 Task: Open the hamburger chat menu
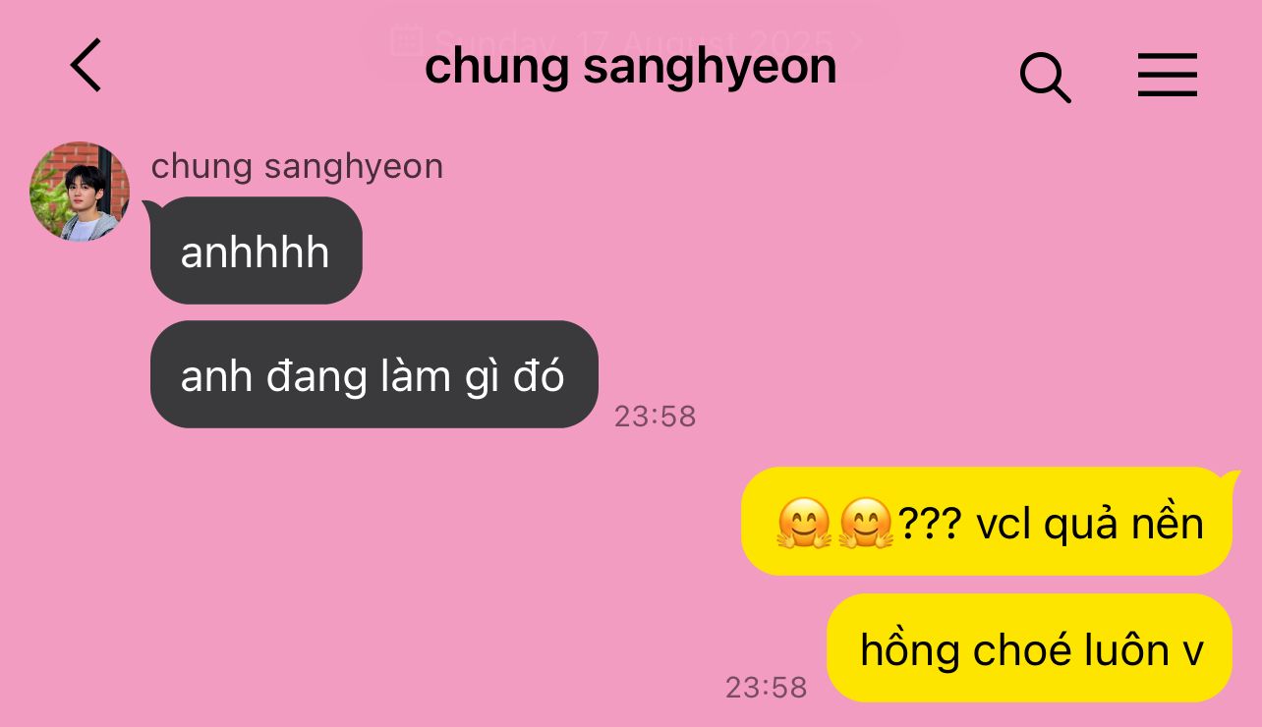[1167, 75]
